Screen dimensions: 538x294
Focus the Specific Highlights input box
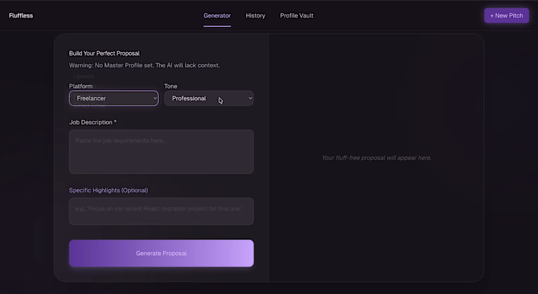point(161,211)
